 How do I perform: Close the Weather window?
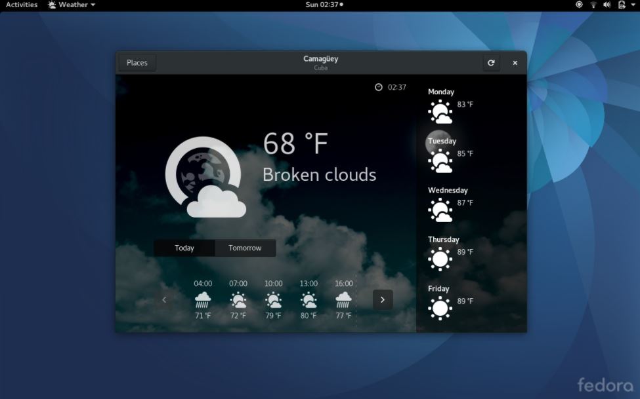515,63
